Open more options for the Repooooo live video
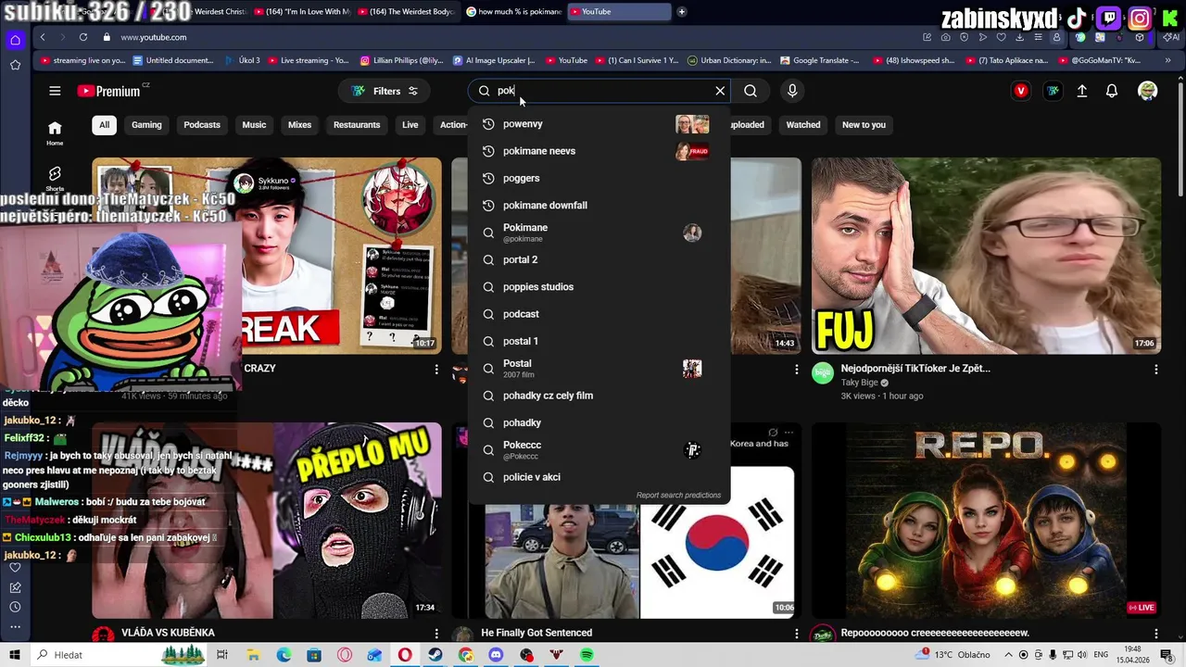 point(1155,634)
